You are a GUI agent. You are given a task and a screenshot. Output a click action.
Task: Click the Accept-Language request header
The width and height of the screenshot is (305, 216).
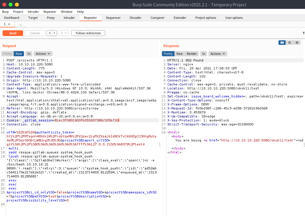pos(50,116)
